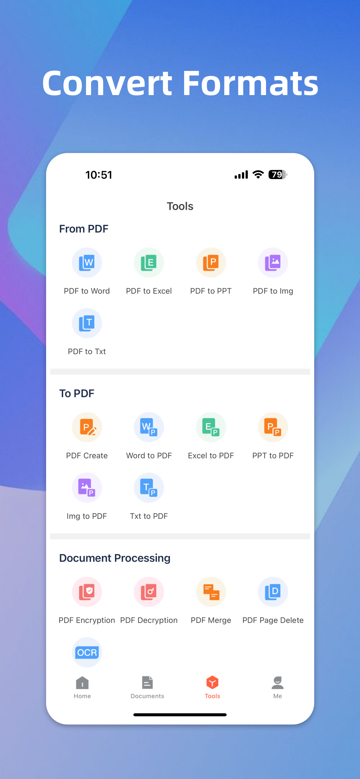Switch to the Home tab

pos(82,687)
